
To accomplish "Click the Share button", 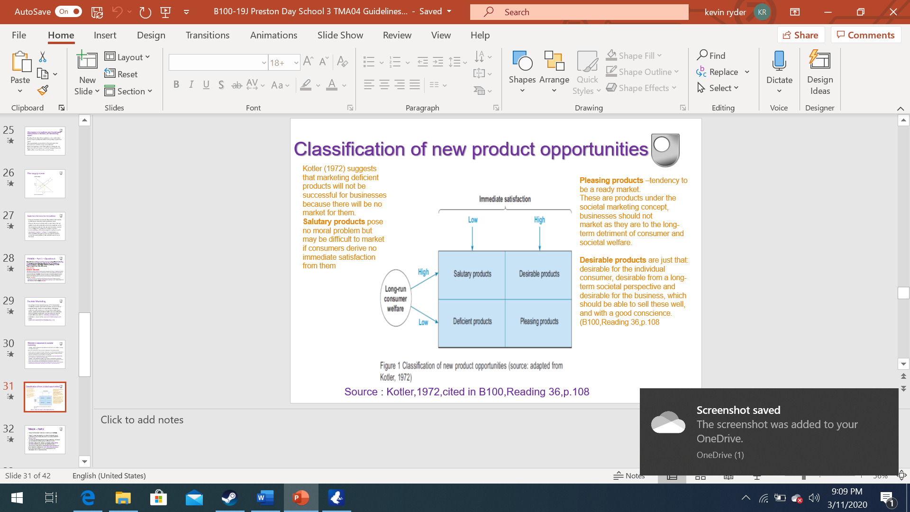I will coord(801,35).
